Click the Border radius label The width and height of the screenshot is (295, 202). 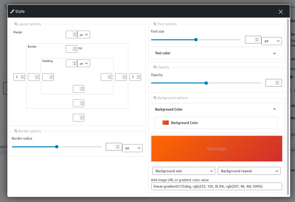point(22,138)
